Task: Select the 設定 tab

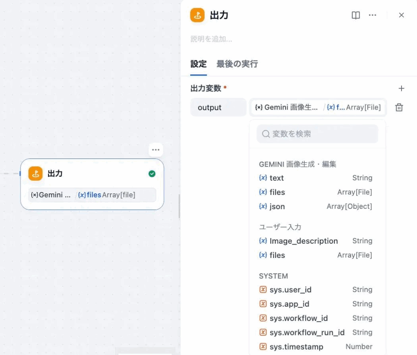Action: tap(198, 64)
